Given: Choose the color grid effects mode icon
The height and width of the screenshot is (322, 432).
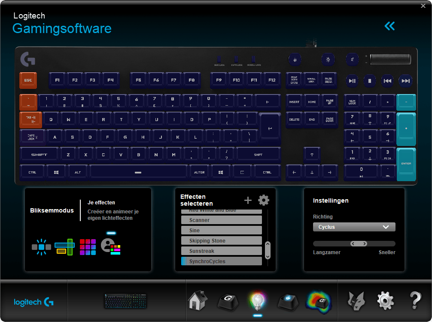Looking at the screenshot, I should [88, 247].
